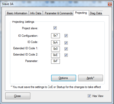This screenshot has width=114, height=104.
Task: Click the Parameter value field
Action: (55, 61)
